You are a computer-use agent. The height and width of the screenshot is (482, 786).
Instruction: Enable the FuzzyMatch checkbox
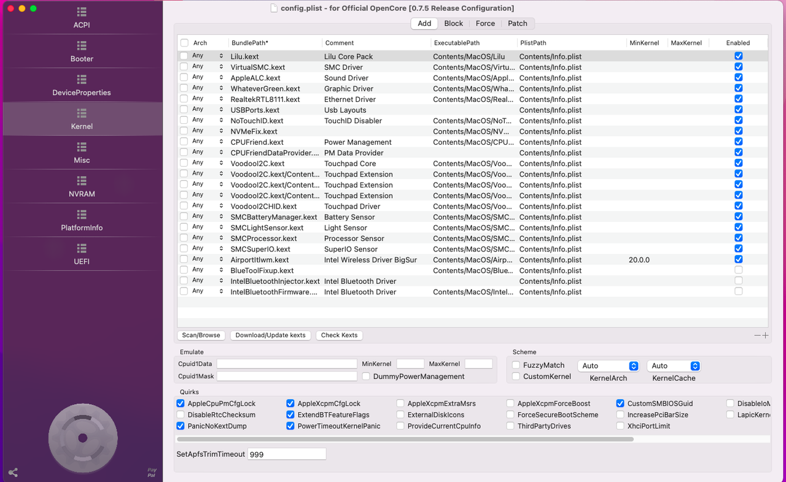coord(516,365)
